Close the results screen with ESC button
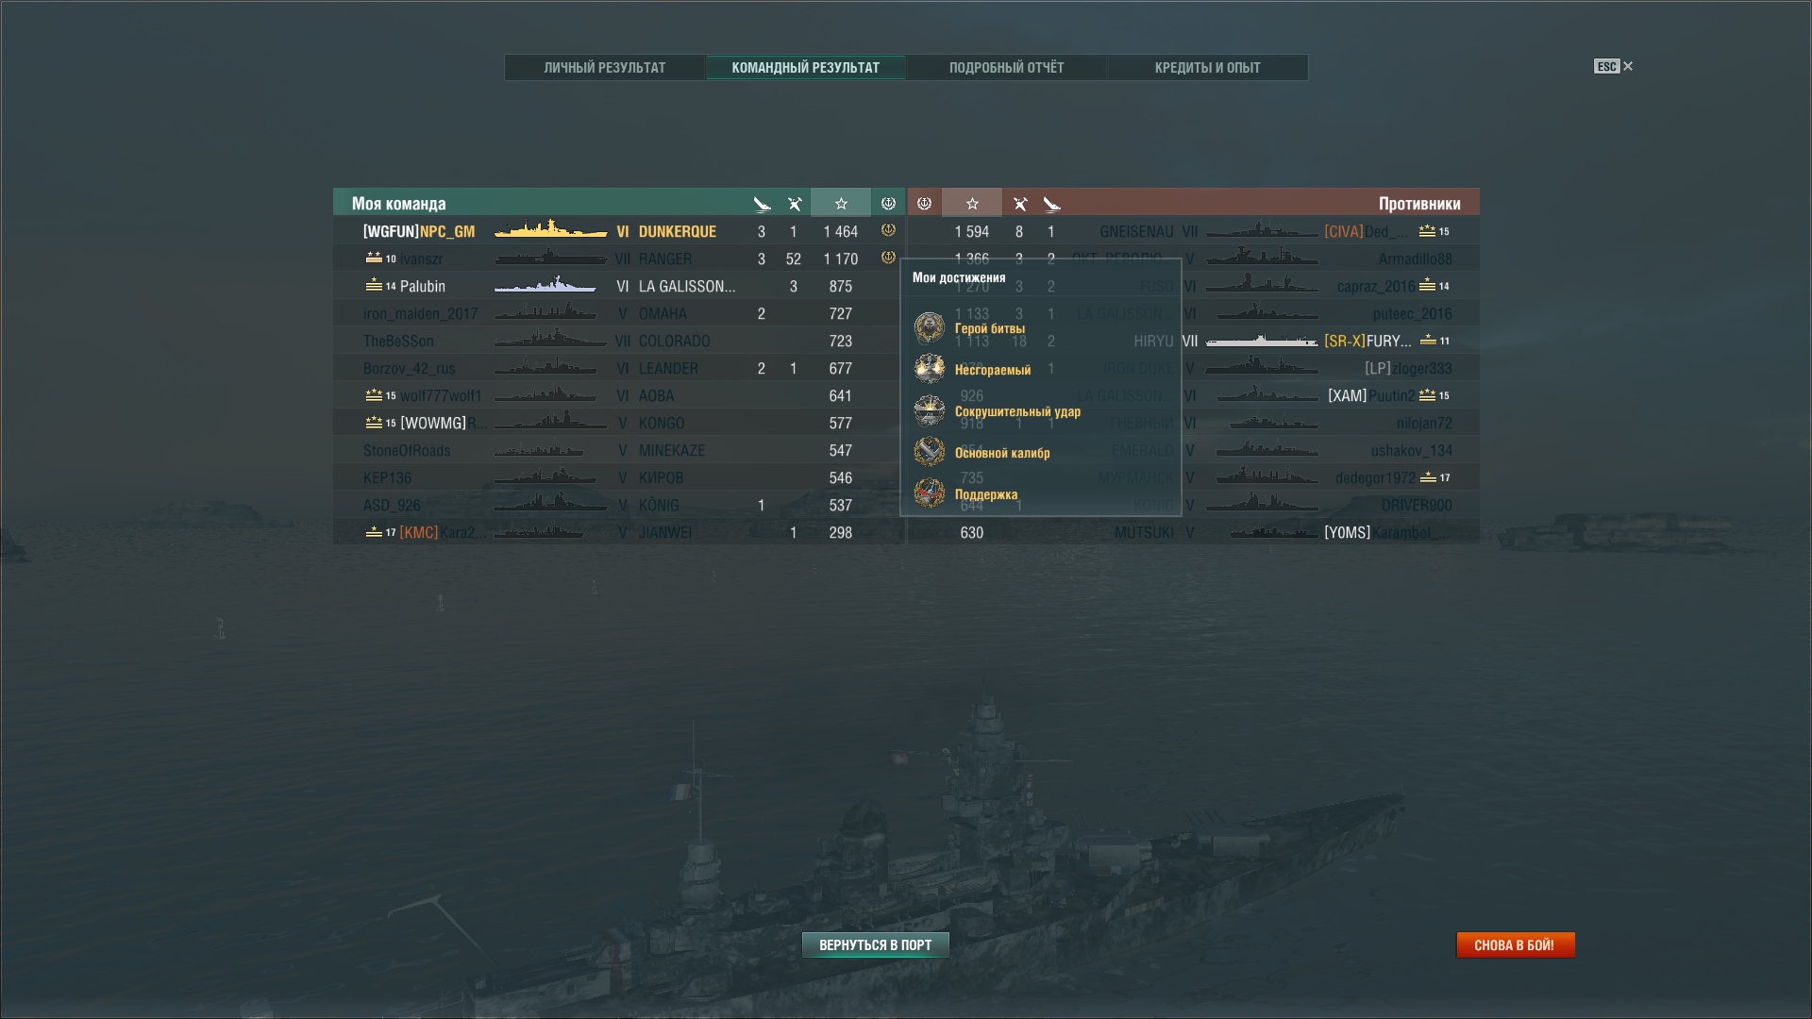Viewport: 1812px width, 1019px height. pos(1614,66)
